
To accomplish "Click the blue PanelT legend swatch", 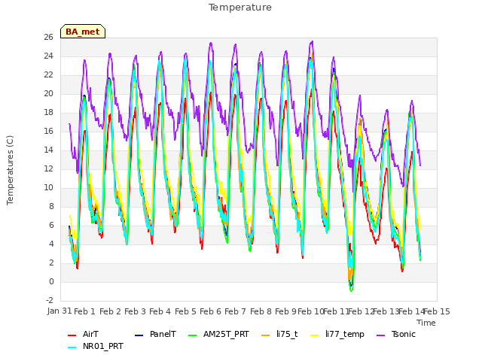I will [139, 335].
